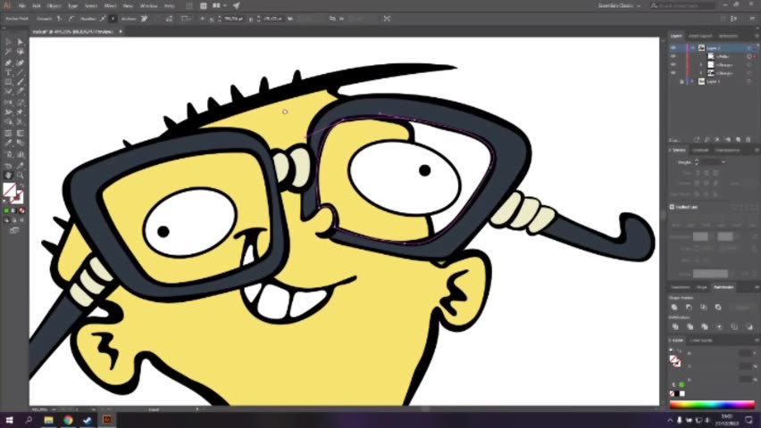This screenshot has height=428, width=761.
Task: Switch to the Color Guide tab
Action: tap(701, 341)
